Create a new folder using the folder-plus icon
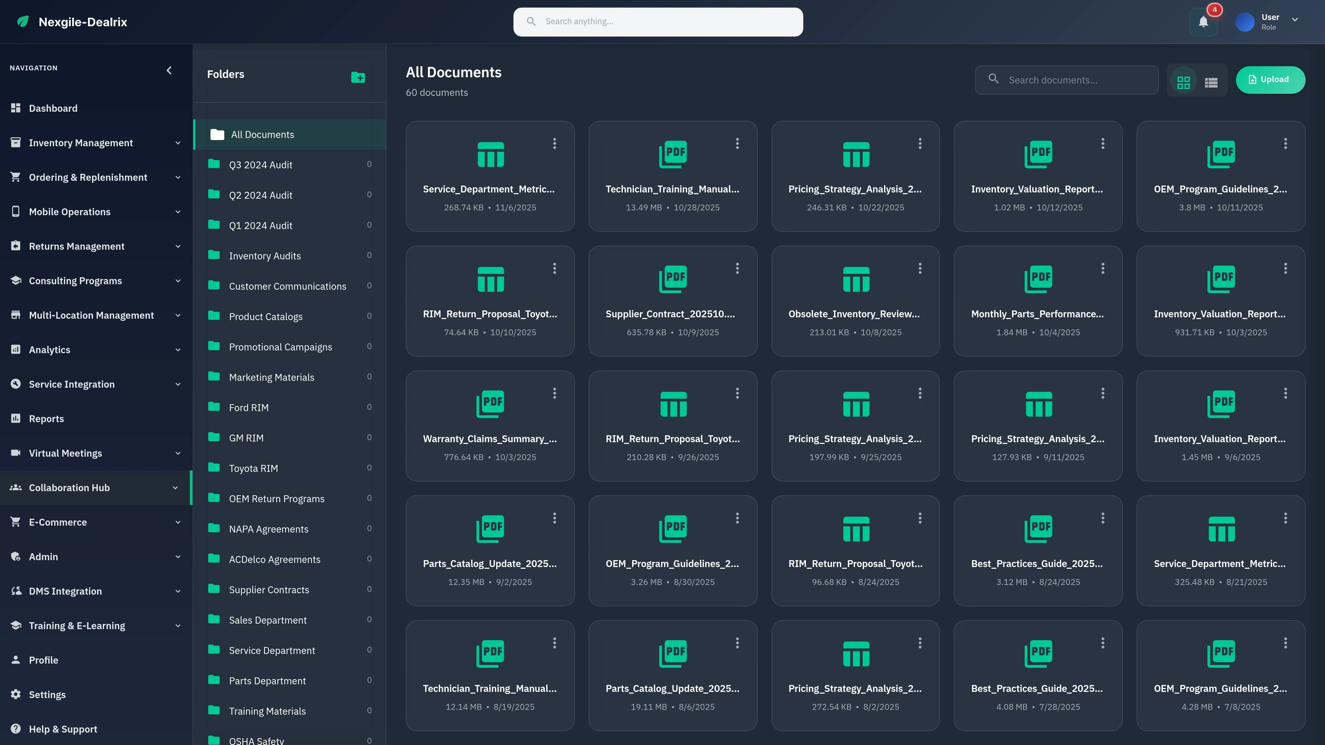This screenshot has width=1325, height=745. (x=359, y=78)
